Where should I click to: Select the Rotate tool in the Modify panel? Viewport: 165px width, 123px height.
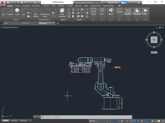click(x=78, y=10)
